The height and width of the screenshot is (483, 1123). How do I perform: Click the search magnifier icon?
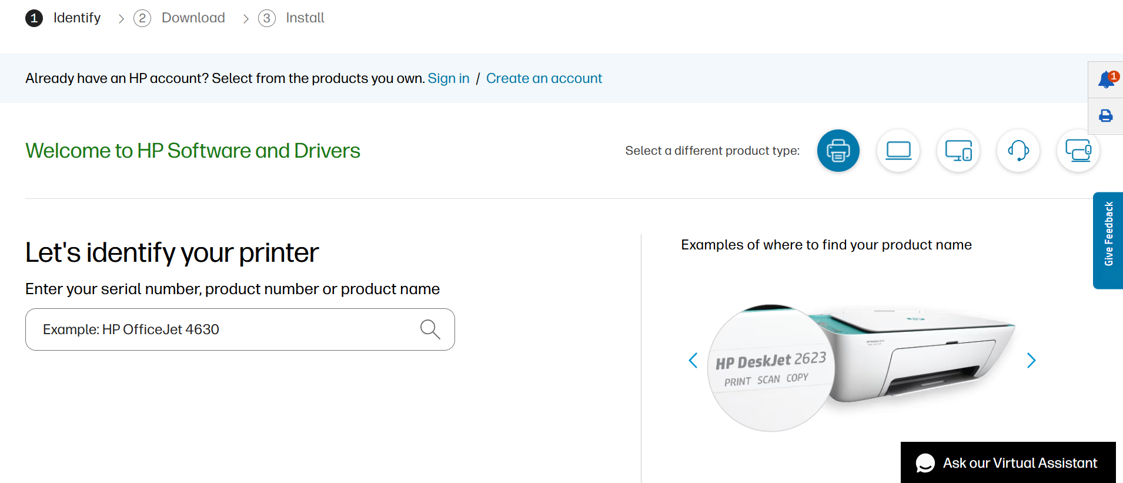click(430, 329)
